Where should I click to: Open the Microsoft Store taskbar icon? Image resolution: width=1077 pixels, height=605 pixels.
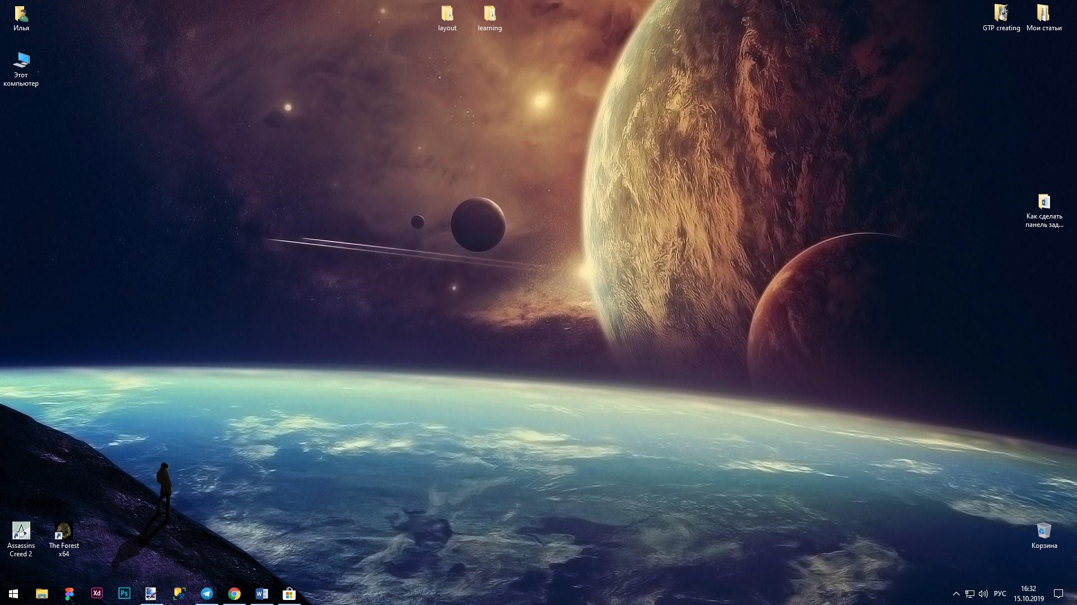pos(289,593)
